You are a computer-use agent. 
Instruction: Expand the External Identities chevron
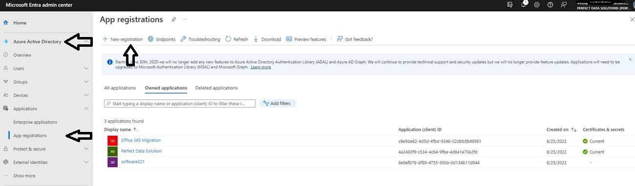(x=86, y=162)
